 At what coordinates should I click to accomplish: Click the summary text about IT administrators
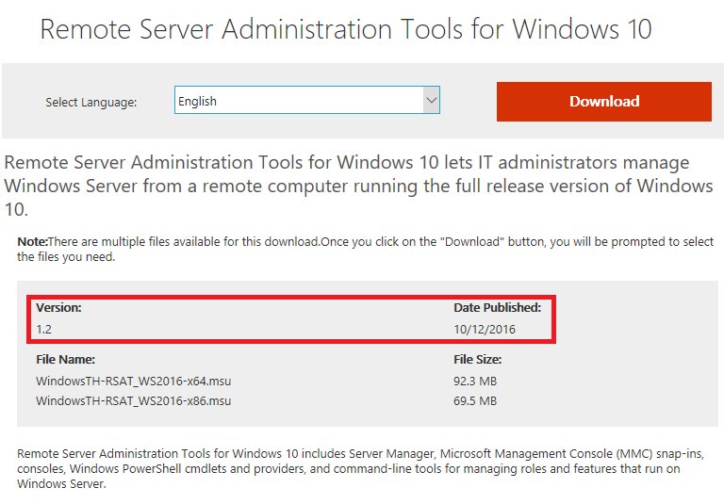pos(359,186)
